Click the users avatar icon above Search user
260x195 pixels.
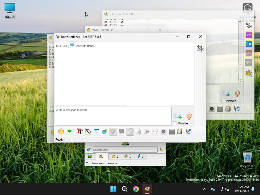125,144
